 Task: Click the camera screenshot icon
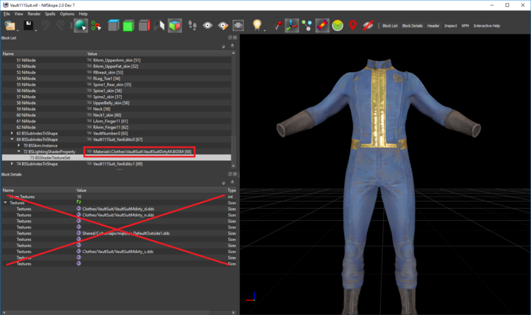point(238,25)
